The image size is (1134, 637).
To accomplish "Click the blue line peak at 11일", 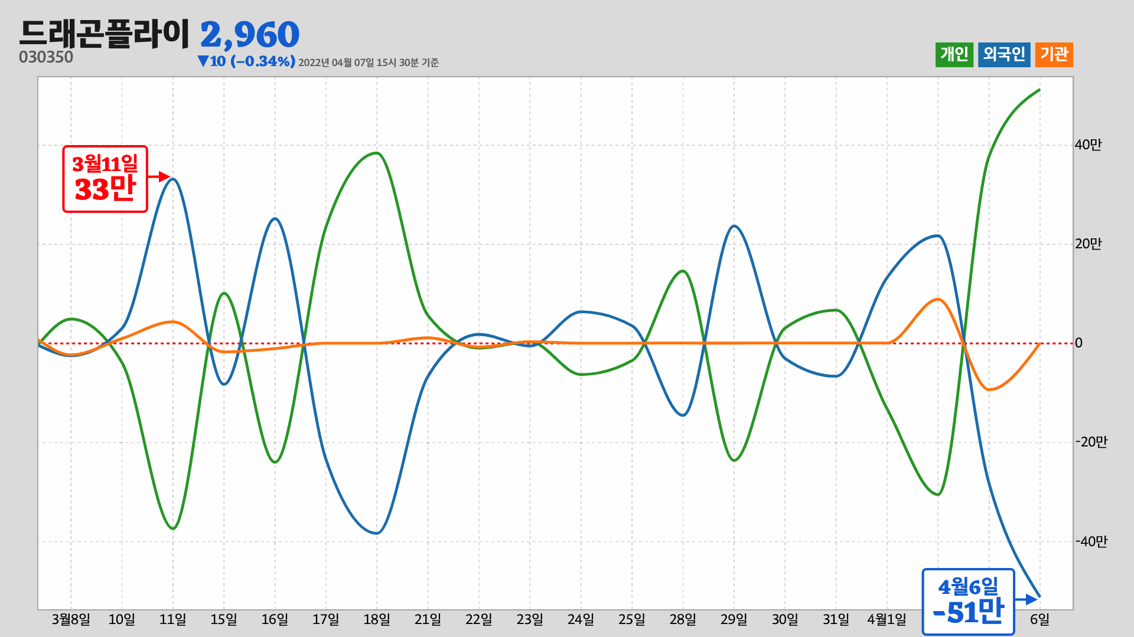I will point(173,179).
